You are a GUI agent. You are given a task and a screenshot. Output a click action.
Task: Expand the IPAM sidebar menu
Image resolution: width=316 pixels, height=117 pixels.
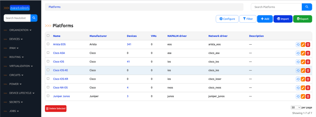pyautogui.click(x=14, y=48)
